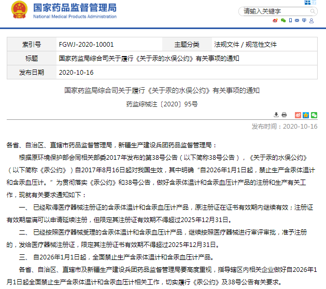Click the centered article heading

tap(162, 90)
